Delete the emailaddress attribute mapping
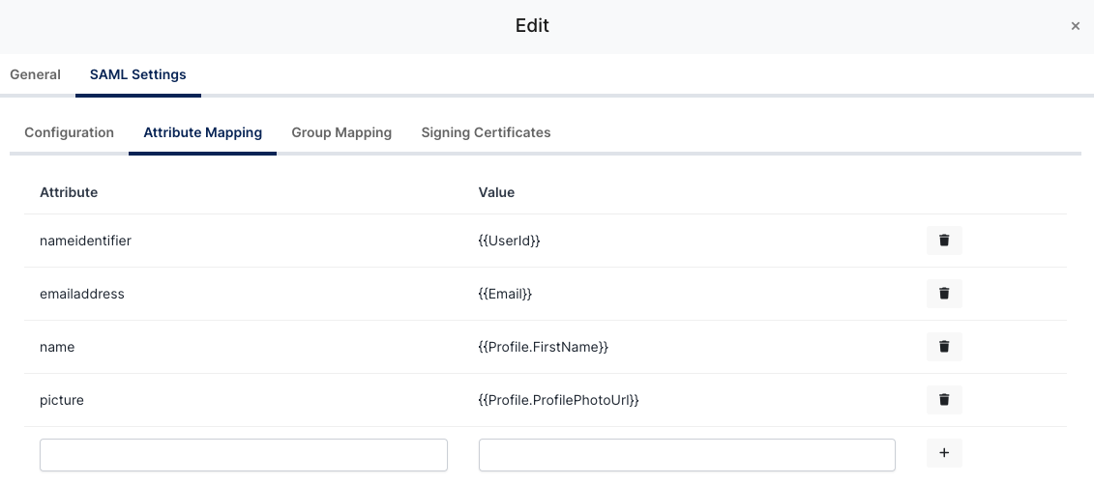This screenshot has width=1094, height=484. coord(944,294)
